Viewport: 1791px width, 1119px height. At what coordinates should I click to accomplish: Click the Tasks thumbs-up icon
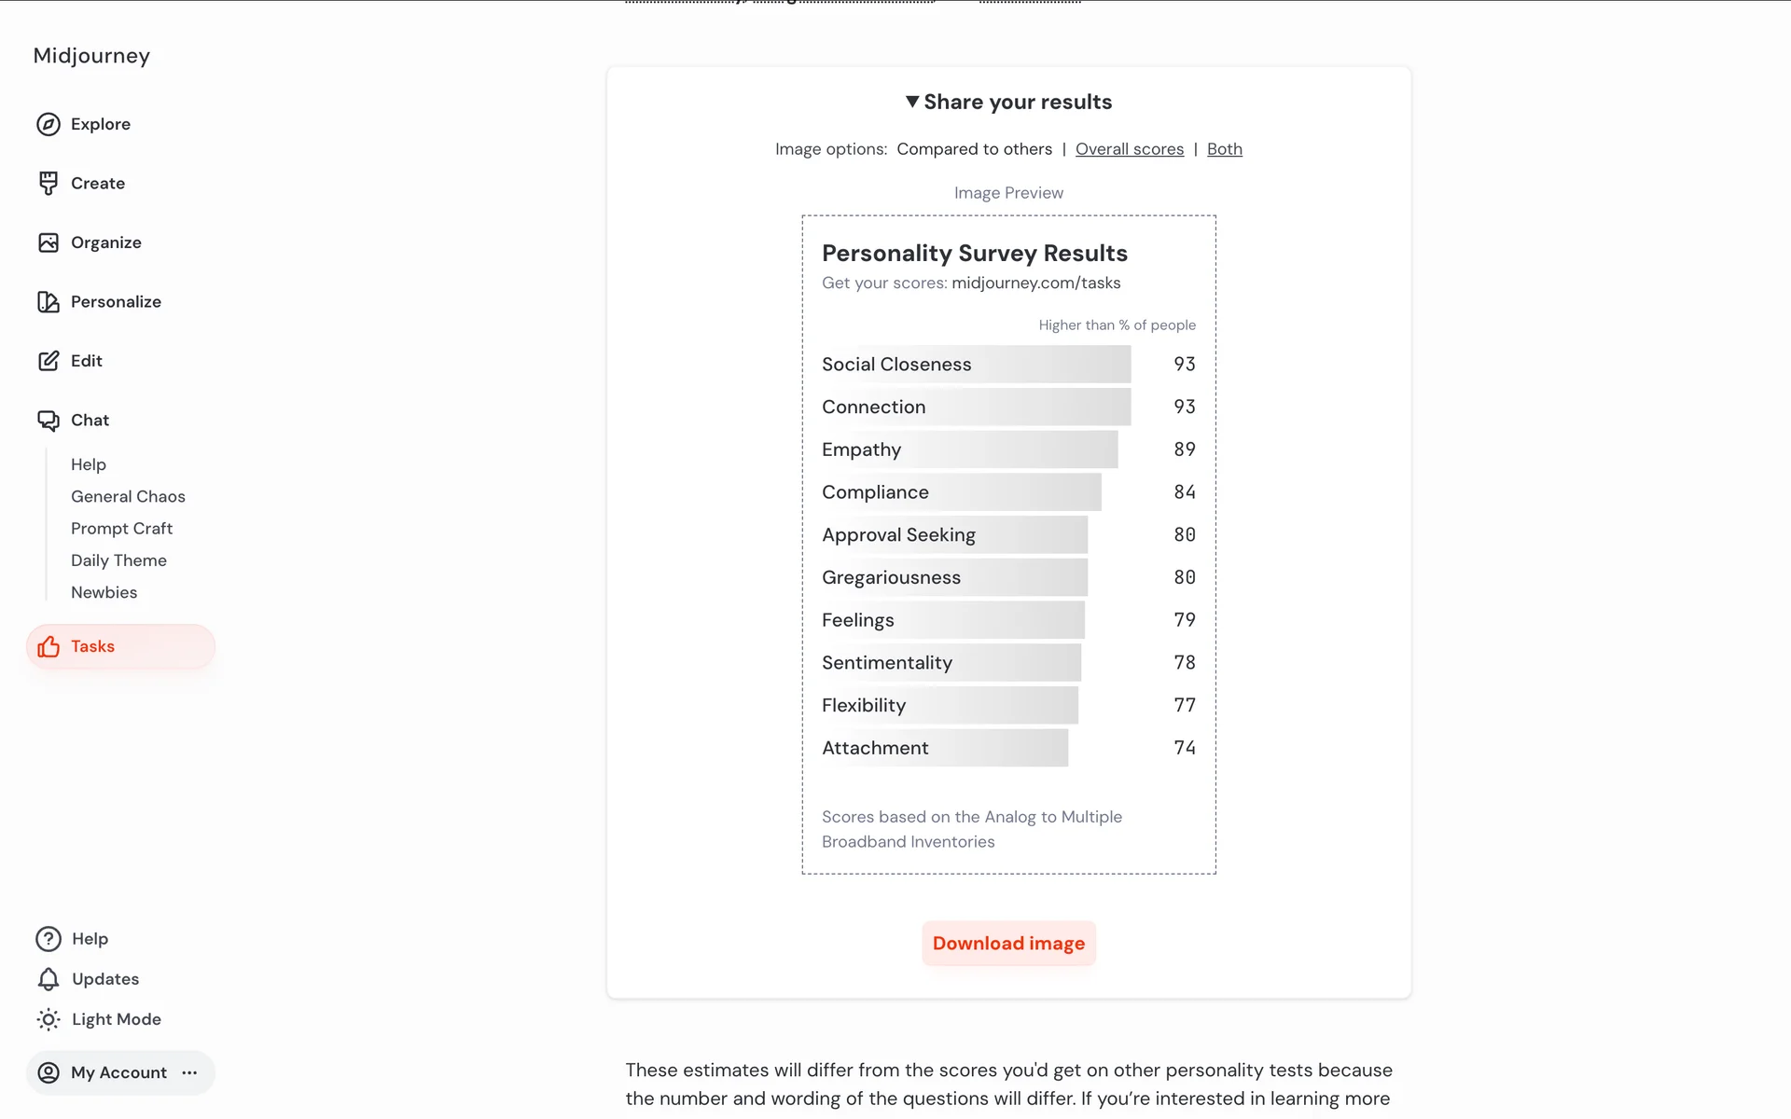pos(49,647)
